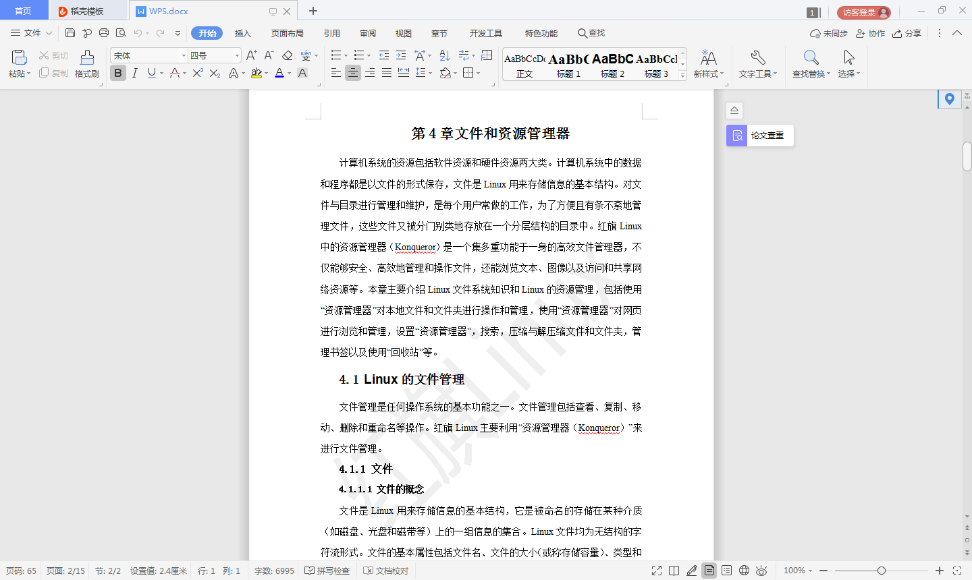This screenshot has height=580, width=972.
Task: Select the Format Painter (格式刷) tool
Action: 87,64
